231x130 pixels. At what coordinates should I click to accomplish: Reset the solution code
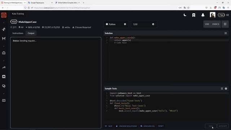[x=161, y=126]
